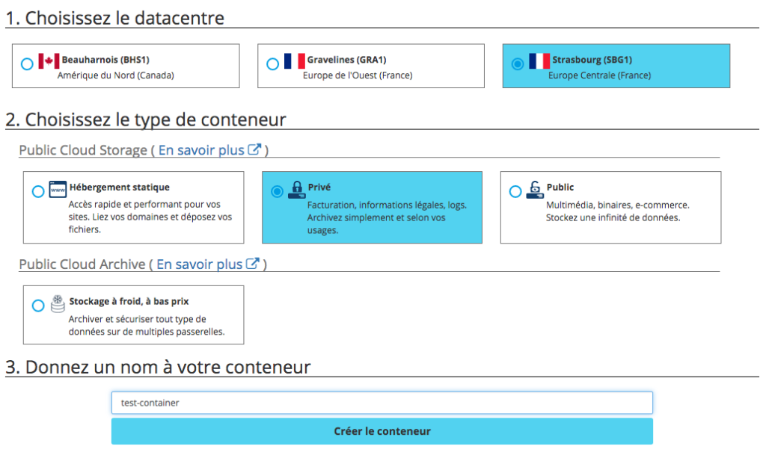The image size is (766, 452).
Task: Open En savoir plus for Public Cloud Archive
Action: coord(199,264)
